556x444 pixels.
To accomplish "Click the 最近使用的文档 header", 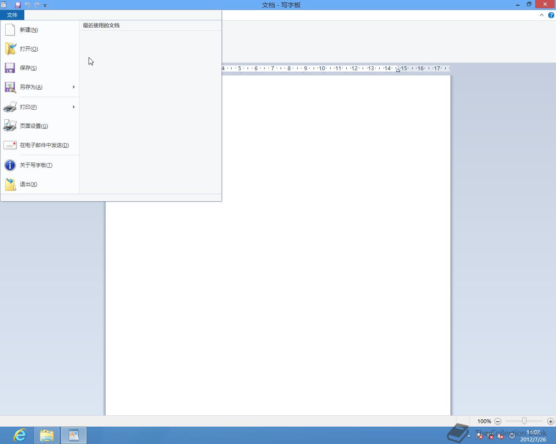I will click(101, 26).
